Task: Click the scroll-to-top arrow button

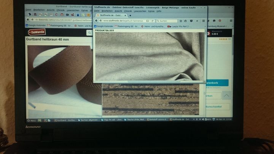Action: click(x=227, y=96)
